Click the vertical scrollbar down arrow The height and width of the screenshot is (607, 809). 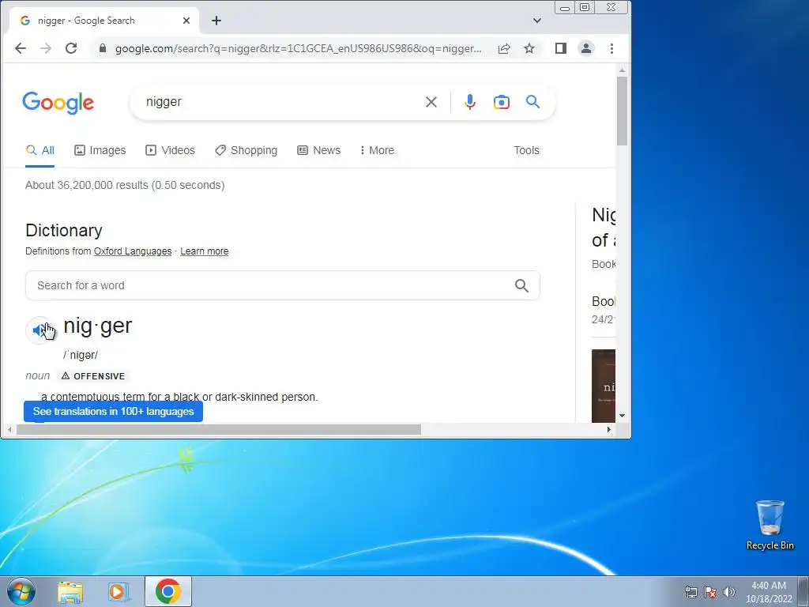(x=623, y=416)
